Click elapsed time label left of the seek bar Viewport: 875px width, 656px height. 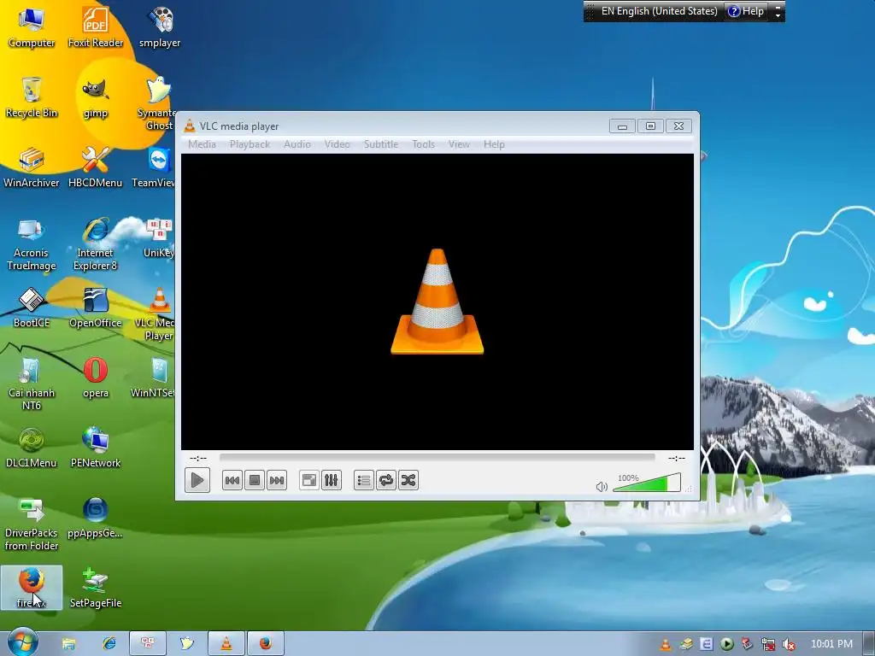pyautogui.click(x=198, y=458)
